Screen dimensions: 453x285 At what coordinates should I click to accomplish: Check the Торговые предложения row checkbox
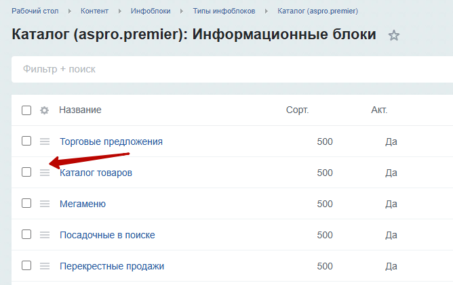click(26, 141)
